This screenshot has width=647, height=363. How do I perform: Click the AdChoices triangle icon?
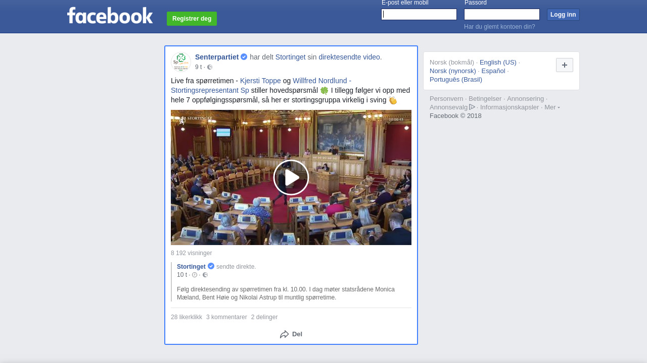[472, 107]
